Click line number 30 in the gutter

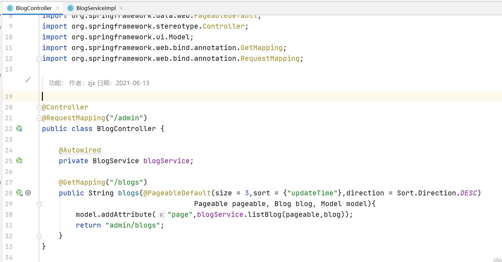click(x=9, y=215)
